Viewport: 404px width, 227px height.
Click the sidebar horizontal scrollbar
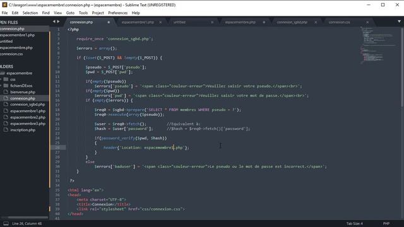[28, 218]
